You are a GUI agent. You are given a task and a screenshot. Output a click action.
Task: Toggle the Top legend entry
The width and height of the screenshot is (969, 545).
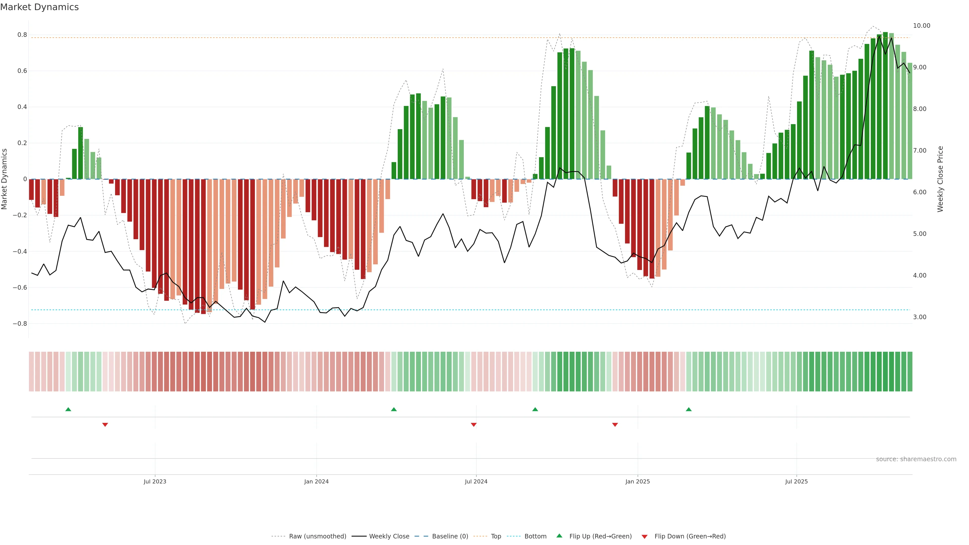(x=496, y=536)
